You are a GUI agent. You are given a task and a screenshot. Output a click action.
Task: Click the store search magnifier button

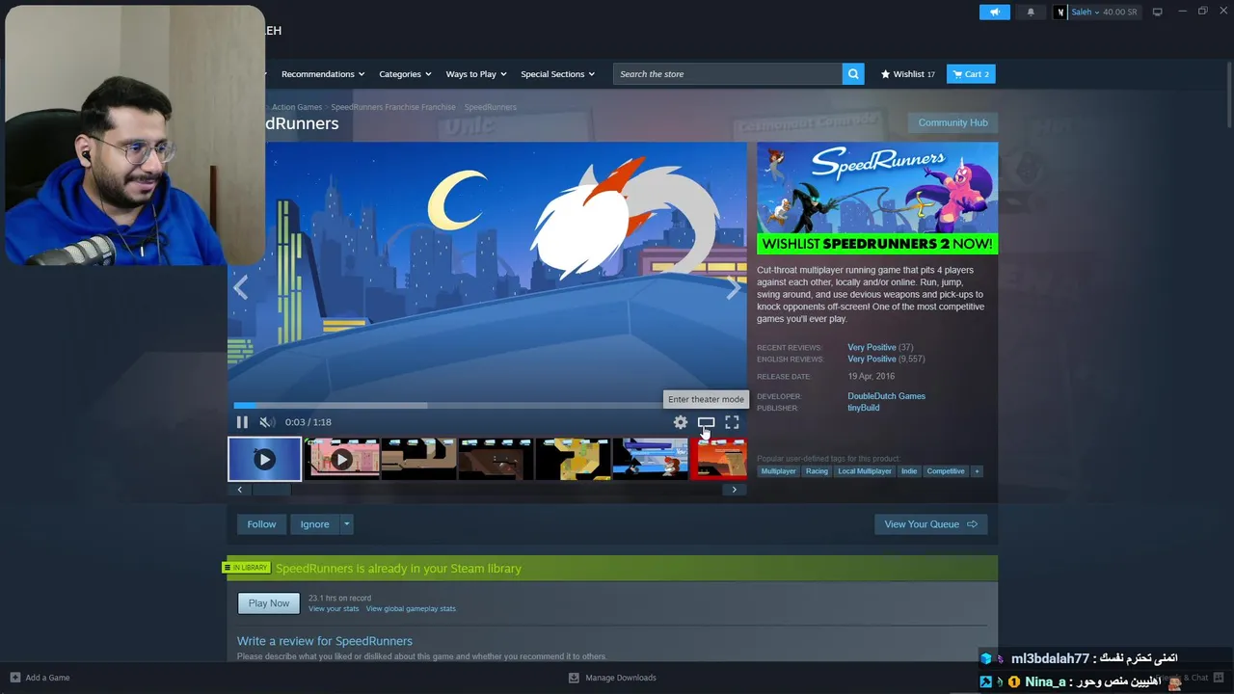852,74
